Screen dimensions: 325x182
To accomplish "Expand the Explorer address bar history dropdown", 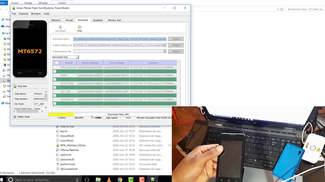I will click(x=278, y=9).
